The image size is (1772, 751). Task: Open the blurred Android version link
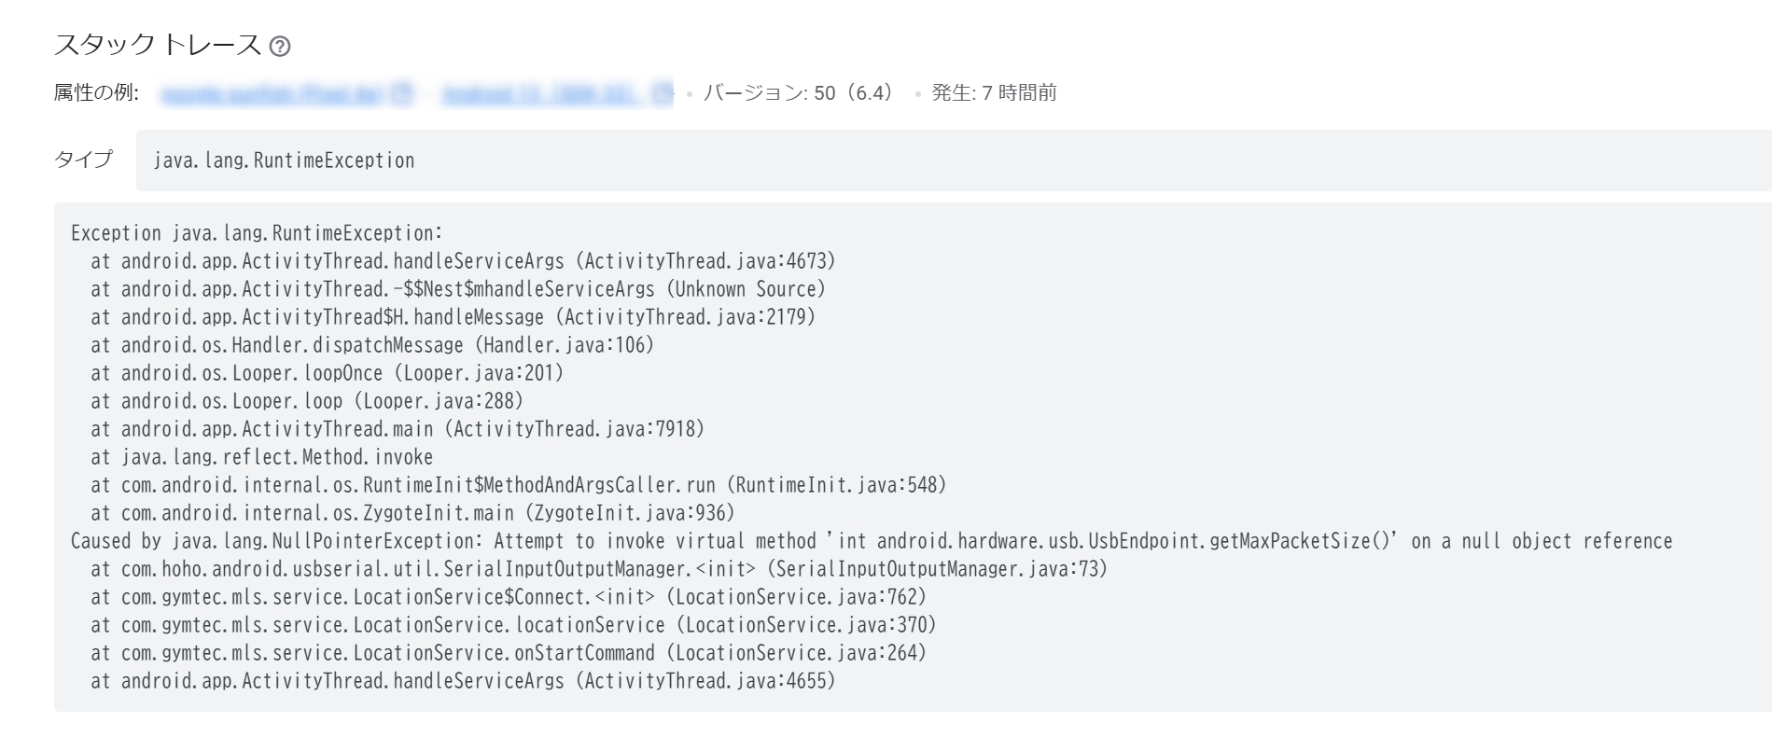(541, 93)
